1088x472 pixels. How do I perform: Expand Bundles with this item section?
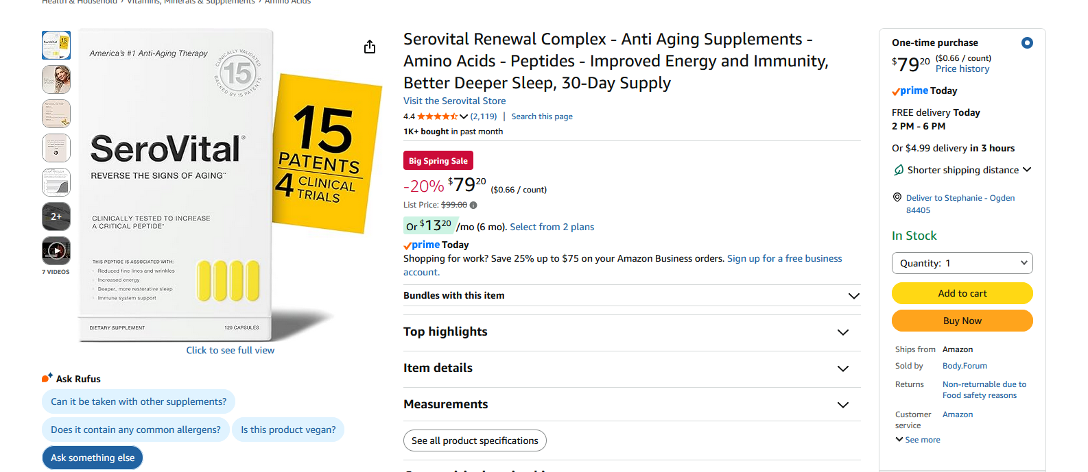point(853,296)
